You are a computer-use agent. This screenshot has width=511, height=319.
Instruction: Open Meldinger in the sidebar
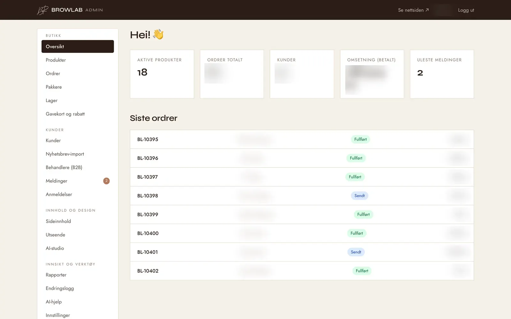click(78, 181)
